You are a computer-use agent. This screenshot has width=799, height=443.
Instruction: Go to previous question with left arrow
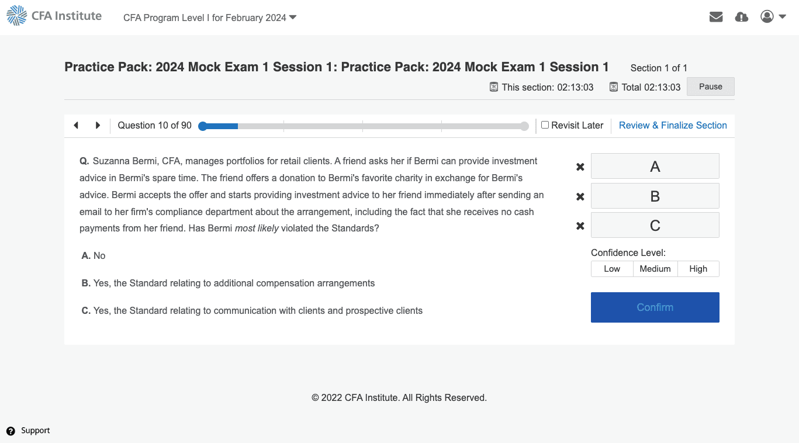pyautogui.click(x=75, y=125)
